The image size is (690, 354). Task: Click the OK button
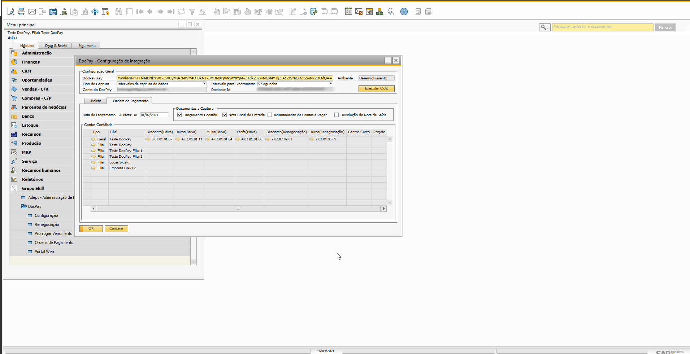click(91, 228)
